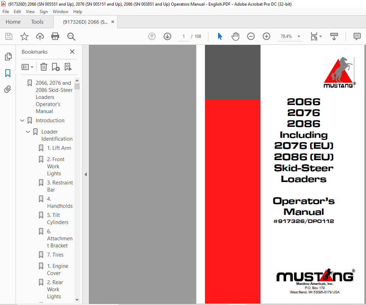Go to '1. Engine Cover' bookmark

click(58, 270)
